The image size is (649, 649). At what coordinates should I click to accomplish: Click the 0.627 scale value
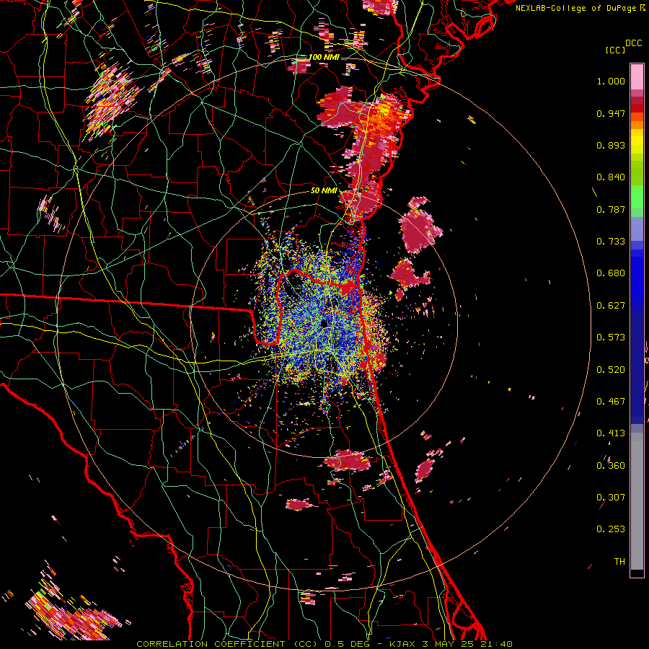(611, 306)
